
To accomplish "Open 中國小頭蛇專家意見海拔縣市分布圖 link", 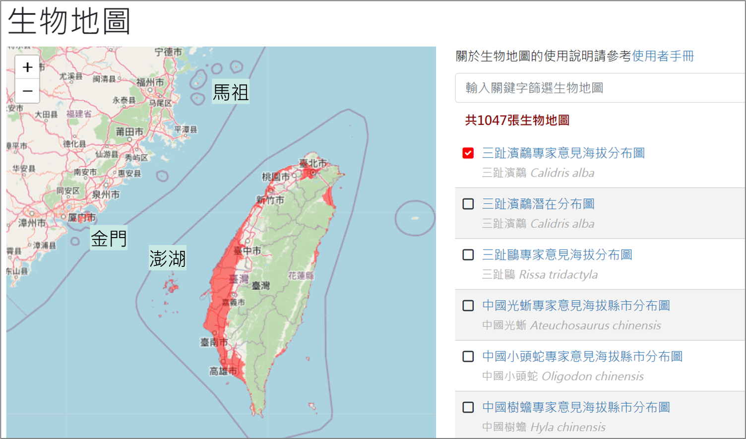I will [x=582, y=356].
